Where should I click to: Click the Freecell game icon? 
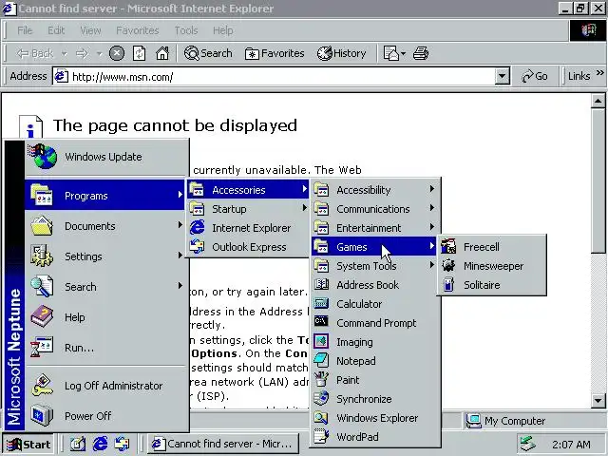click(448, 247)
